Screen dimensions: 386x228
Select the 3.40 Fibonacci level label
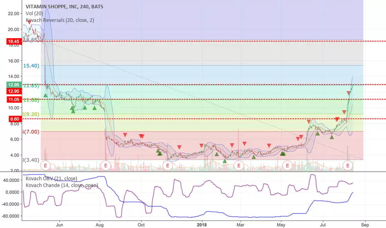pos(31,160)
